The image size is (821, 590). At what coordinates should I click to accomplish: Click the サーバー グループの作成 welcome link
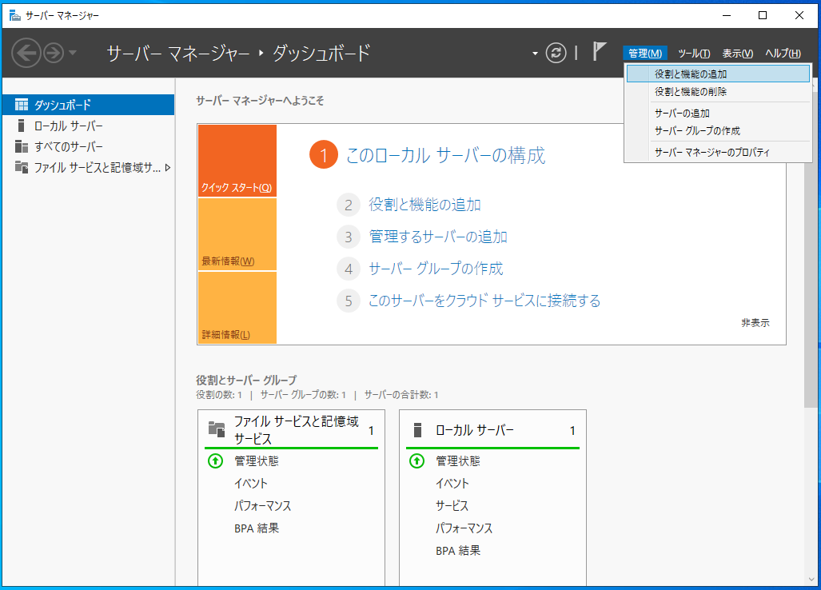(x=436, y=269)
